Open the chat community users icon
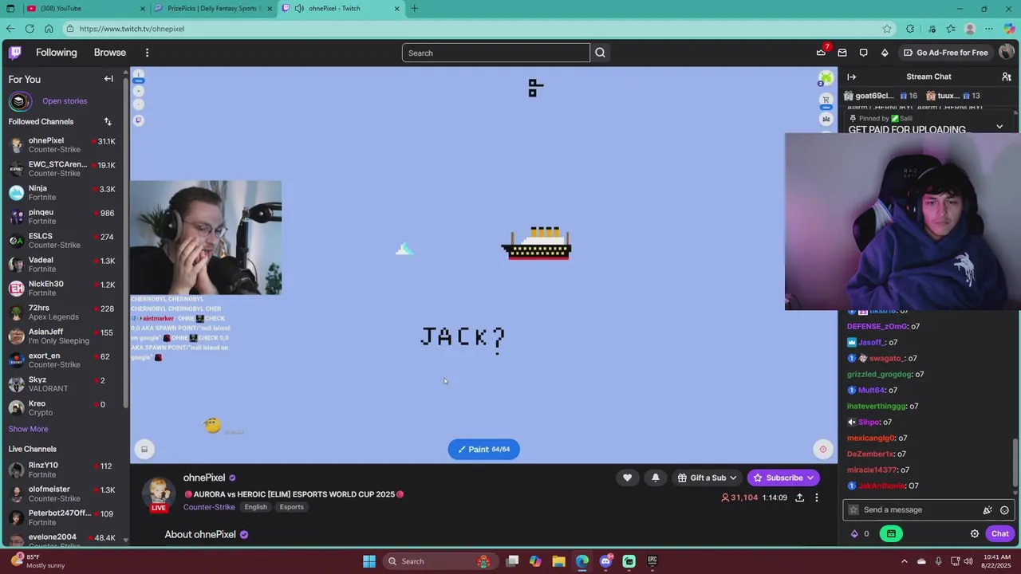The width and height of the screenshot is (1021, 574). click(x=1007, y=77)
